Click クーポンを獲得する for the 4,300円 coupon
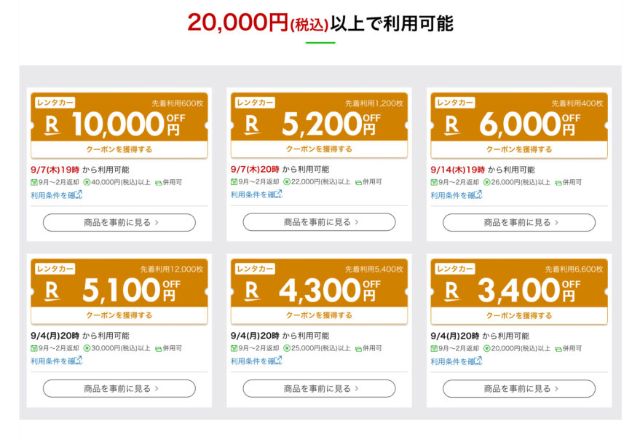The width and height of the screenshot is (632, 437). coord(319,315)
